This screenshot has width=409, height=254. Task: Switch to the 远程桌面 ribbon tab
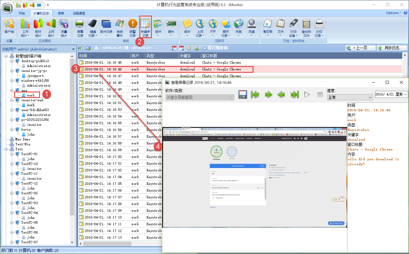click(x=79, y=13)
